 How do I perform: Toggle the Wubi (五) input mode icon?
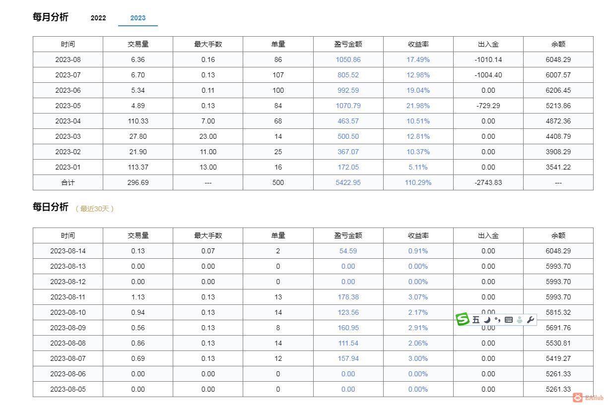click(476, 320)
